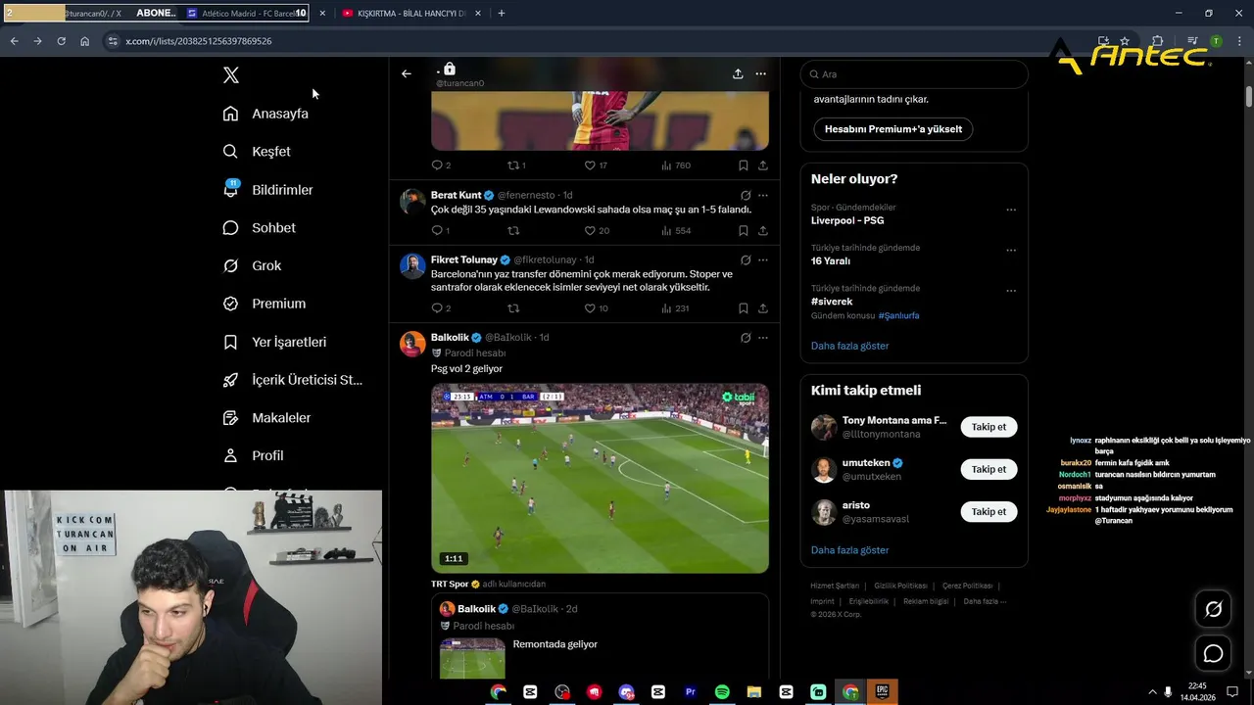Open Balkolik's quoted Remontada geliyor post

tap(600, 636)
